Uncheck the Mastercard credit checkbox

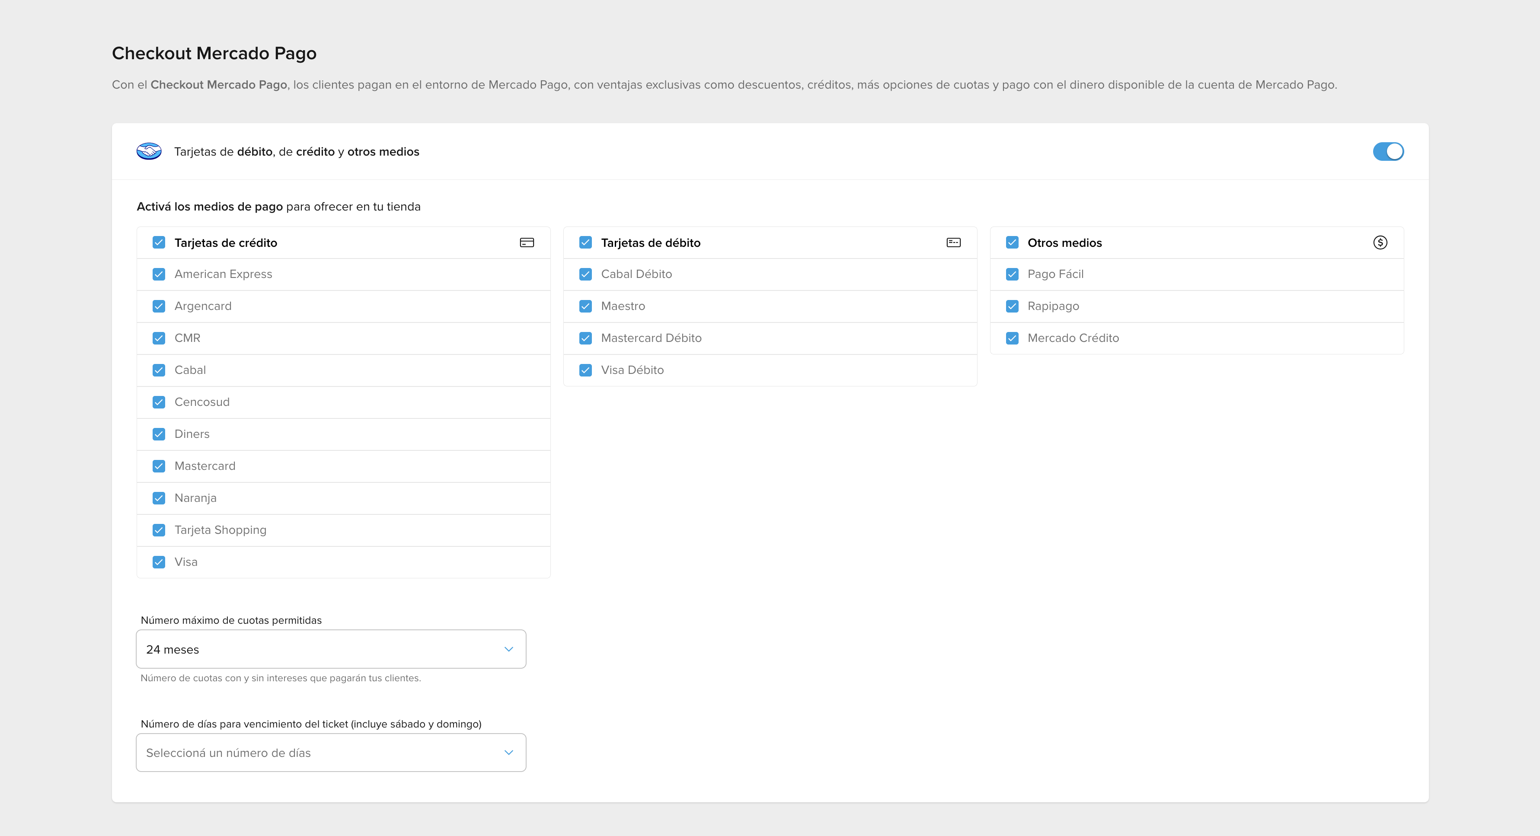(x=158, y=466)
